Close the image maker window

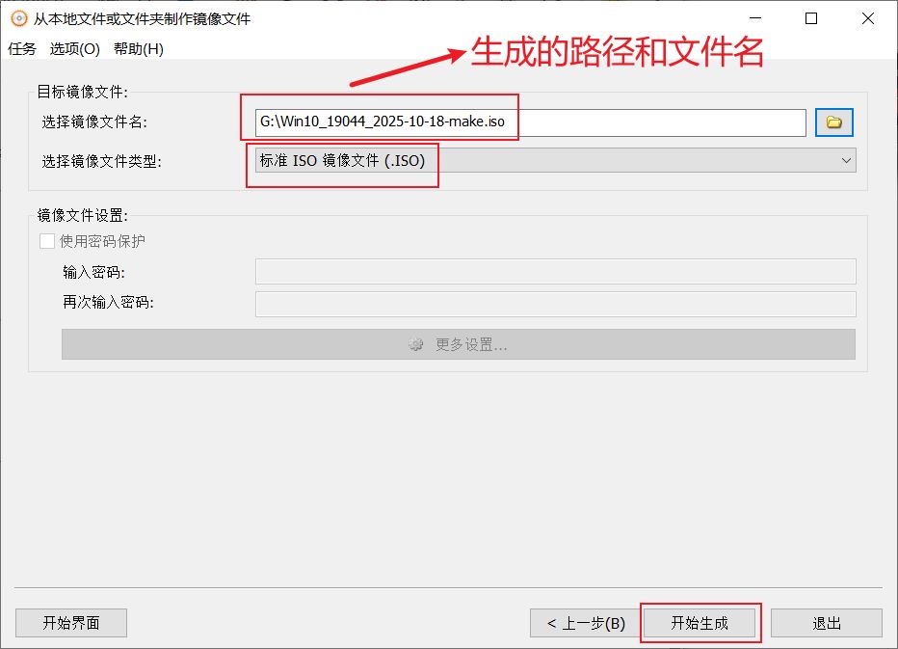pyautogui.click(x=866, y=18)
